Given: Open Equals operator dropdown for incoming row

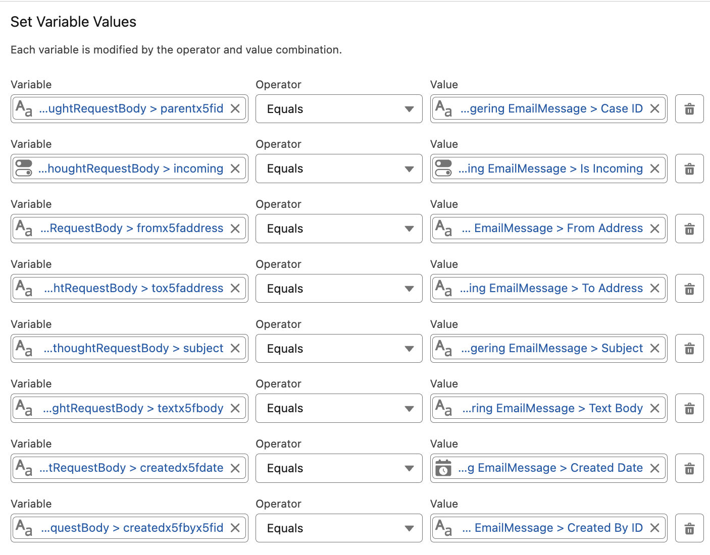Looking at the screenshot, I should (x=339, y=169).
